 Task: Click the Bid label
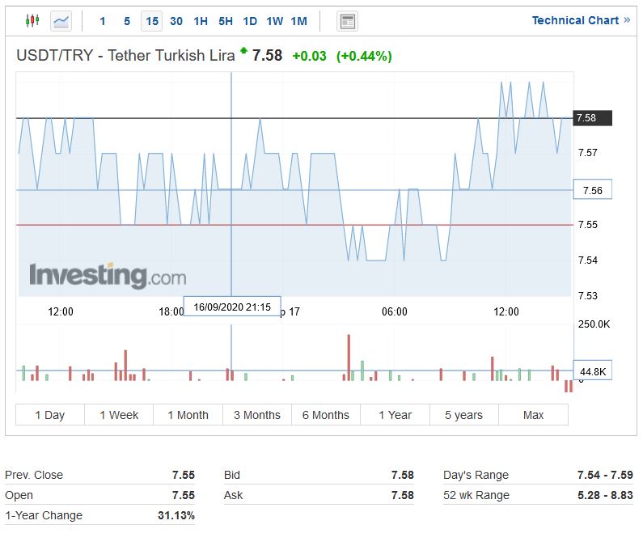click(x=231, y=475)
